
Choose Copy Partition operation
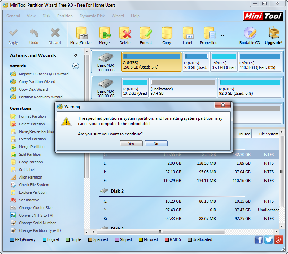31,162
